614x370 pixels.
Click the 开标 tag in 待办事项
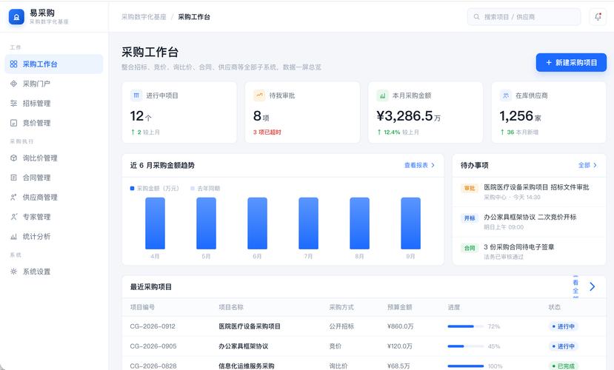pyautogui.click(x=469, y=218)
